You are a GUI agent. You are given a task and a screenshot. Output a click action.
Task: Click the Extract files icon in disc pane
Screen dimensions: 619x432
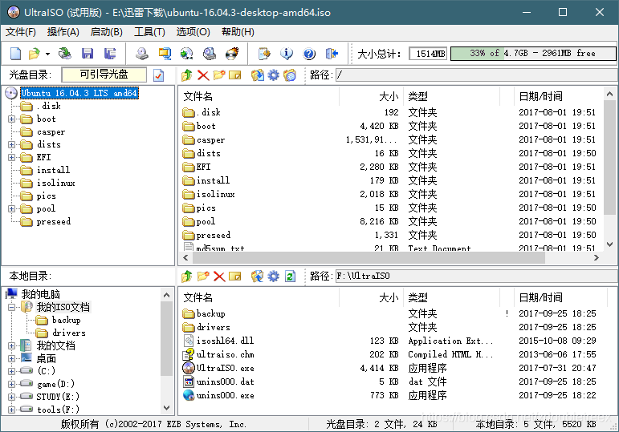258,75
